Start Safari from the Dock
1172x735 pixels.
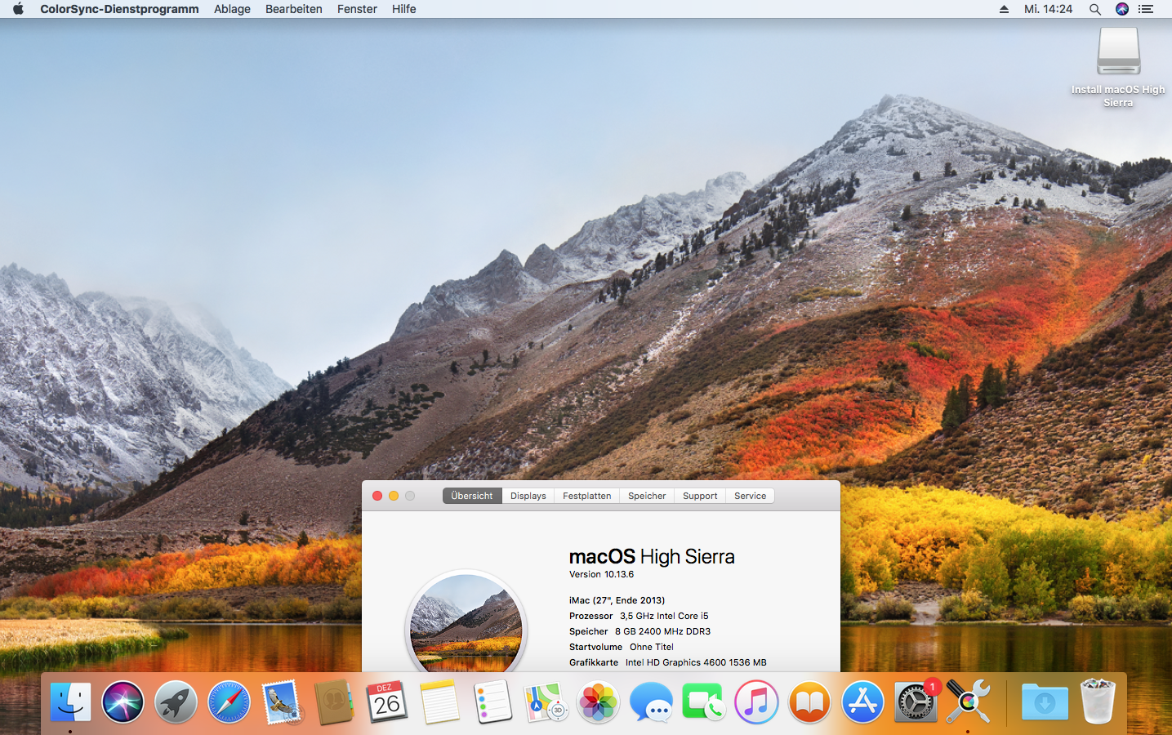(x=229, y=702)
